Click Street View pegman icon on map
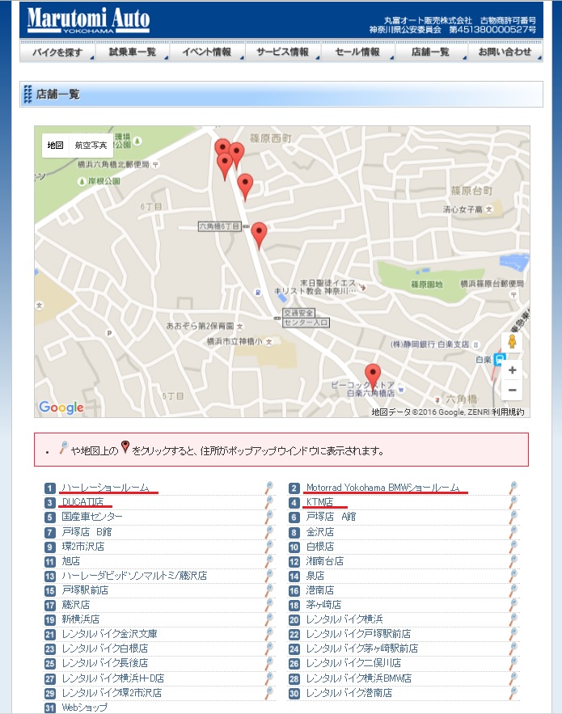 point(512,341)
